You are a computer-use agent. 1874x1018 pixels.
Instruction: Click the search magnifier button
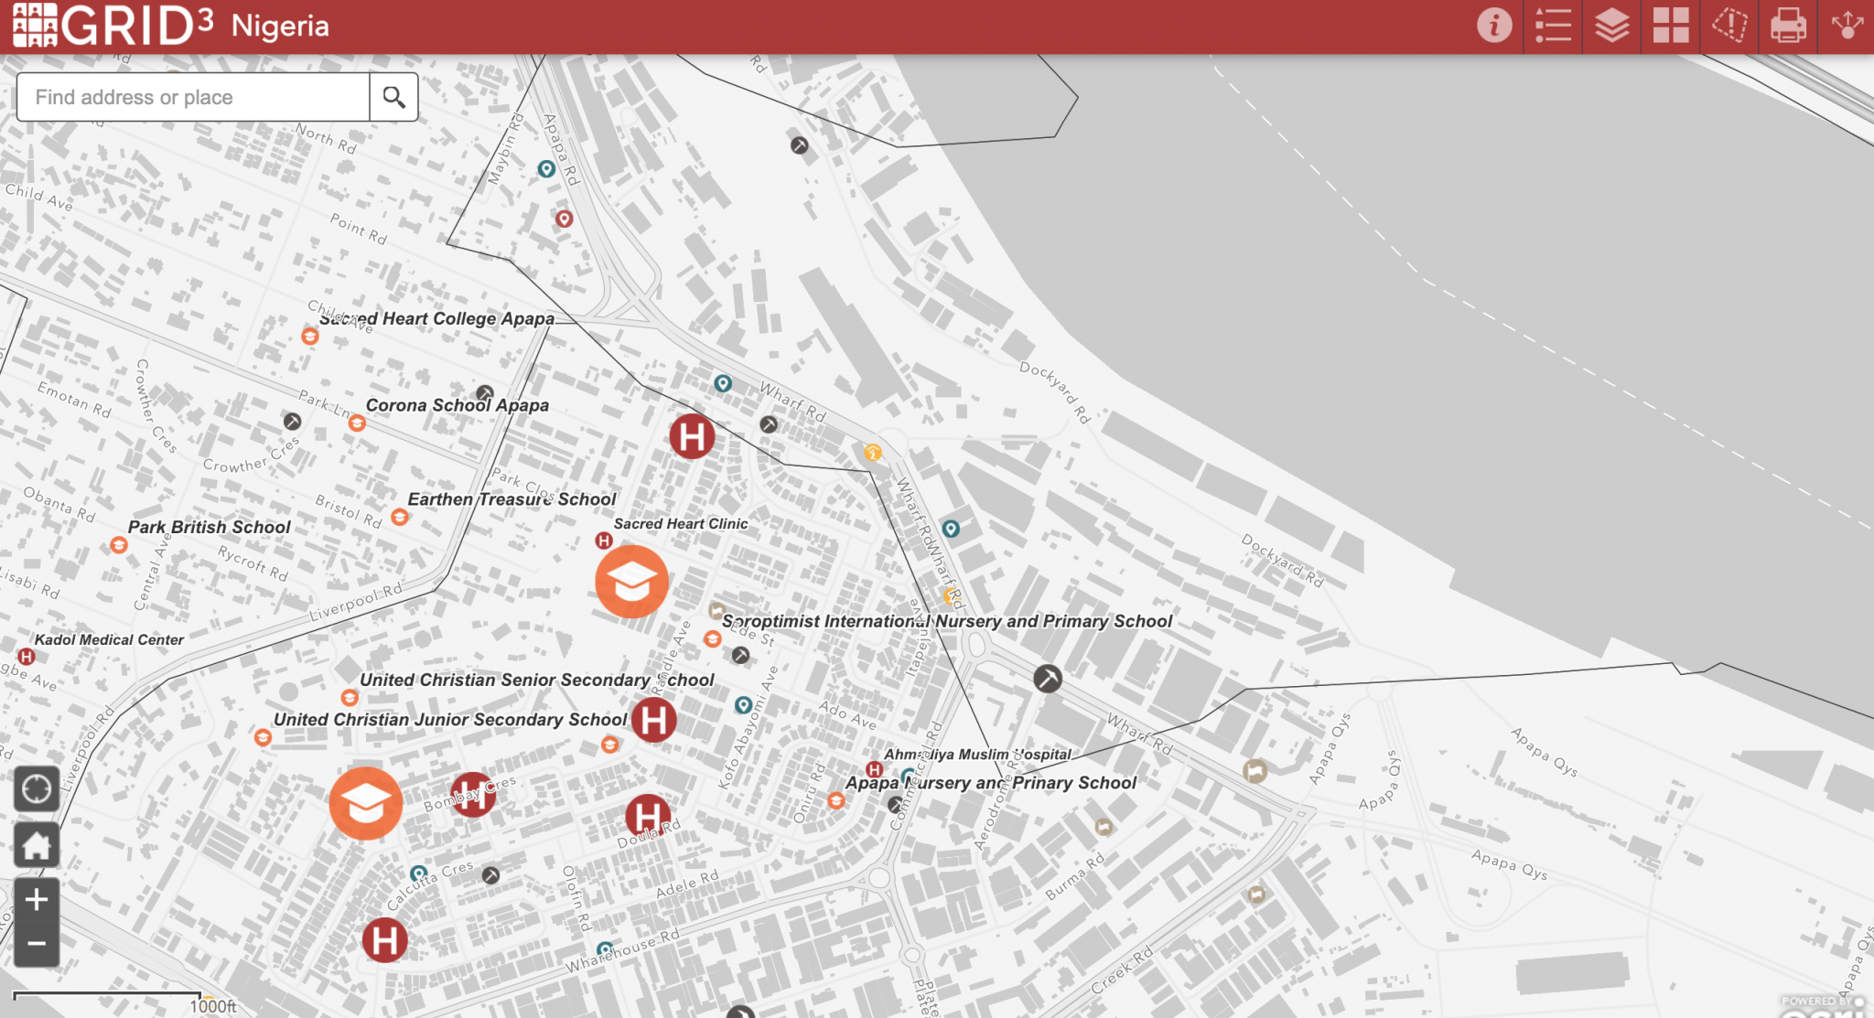393,97
